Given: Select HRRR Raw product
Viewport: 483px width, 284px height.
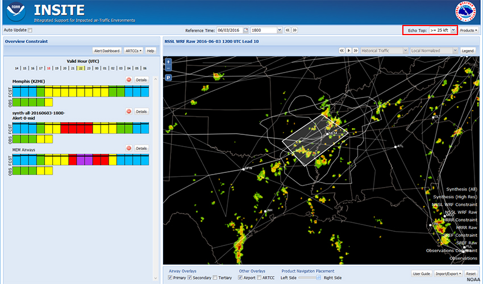Looking at the screenshot, I should point(467,228).
